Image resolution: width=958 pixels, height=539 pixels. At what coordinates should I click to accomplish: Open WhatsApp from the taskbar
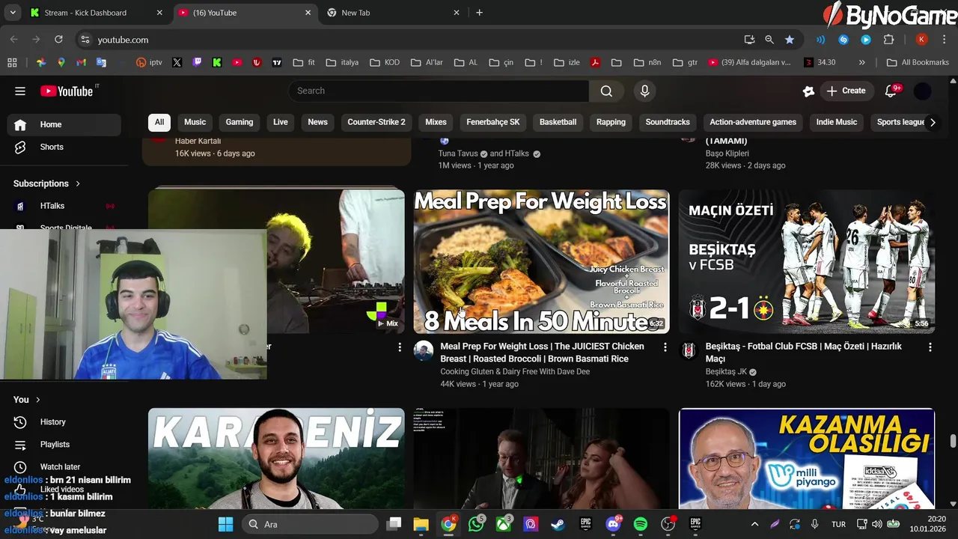pyautogui.click(x=476, y=524)
